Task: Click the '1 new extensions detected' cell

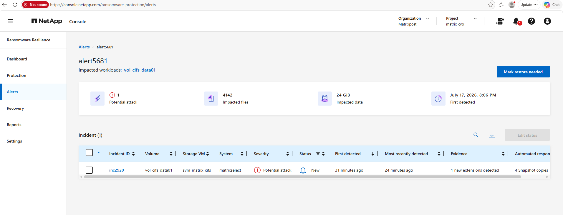Action: [475, 170]
